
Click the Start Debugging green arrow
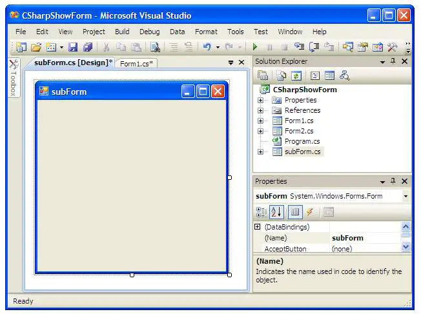coord(255,47)
